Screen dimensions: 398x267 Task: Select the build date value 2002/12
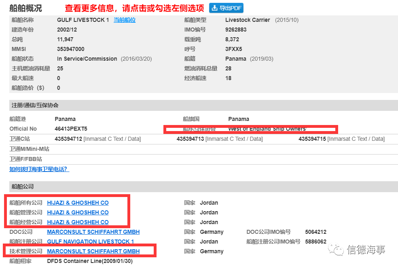(67, 30)
